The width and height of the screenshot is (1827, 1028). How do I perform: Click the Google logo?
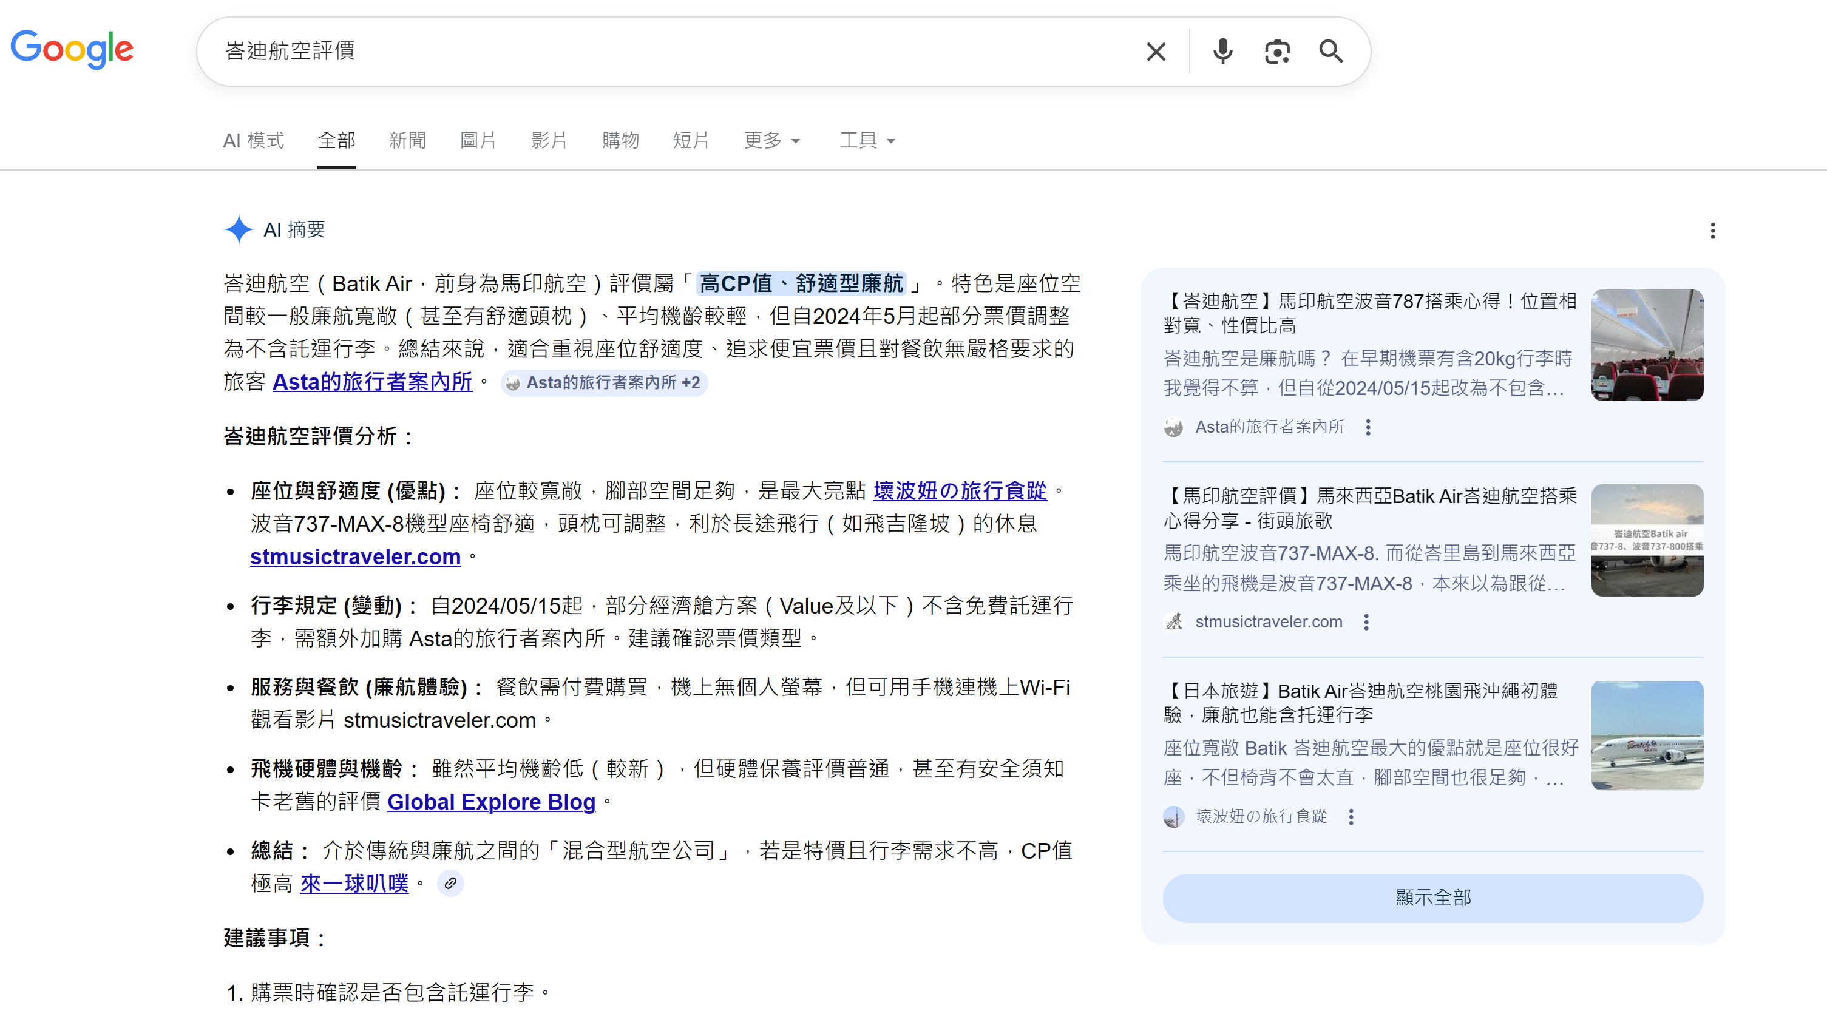click(x=72, y=50)
